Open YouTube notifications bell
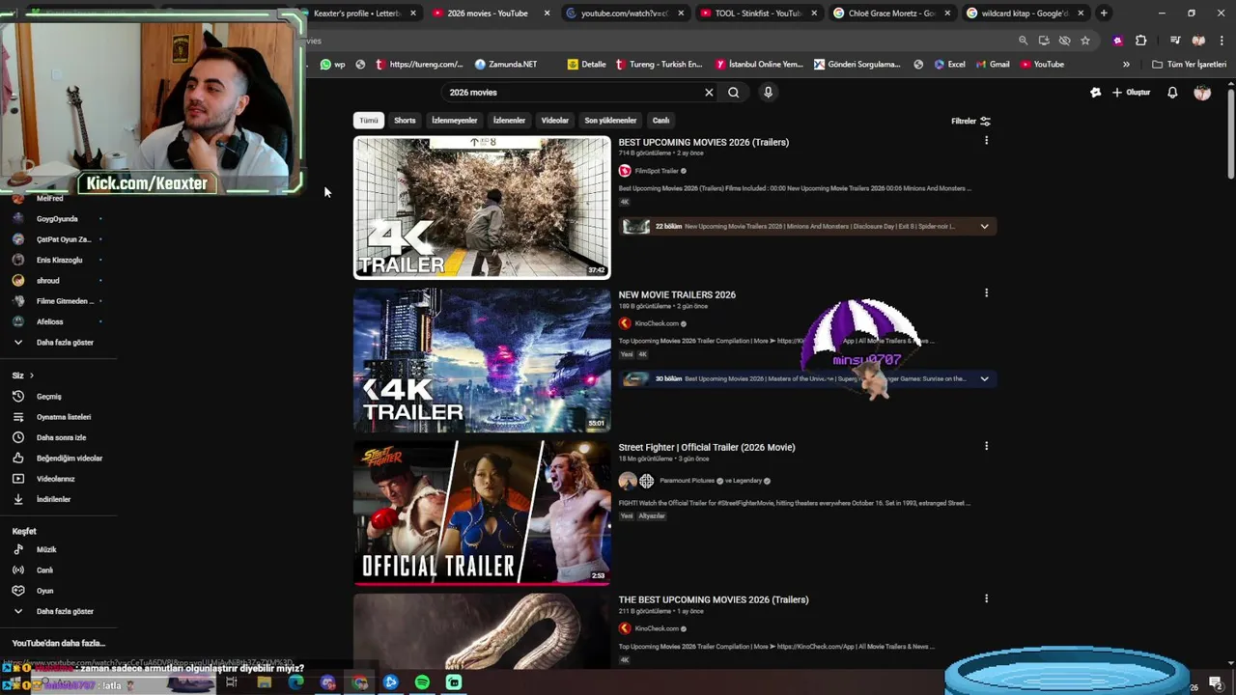The image size is (1236, 695). point(1172,93)
